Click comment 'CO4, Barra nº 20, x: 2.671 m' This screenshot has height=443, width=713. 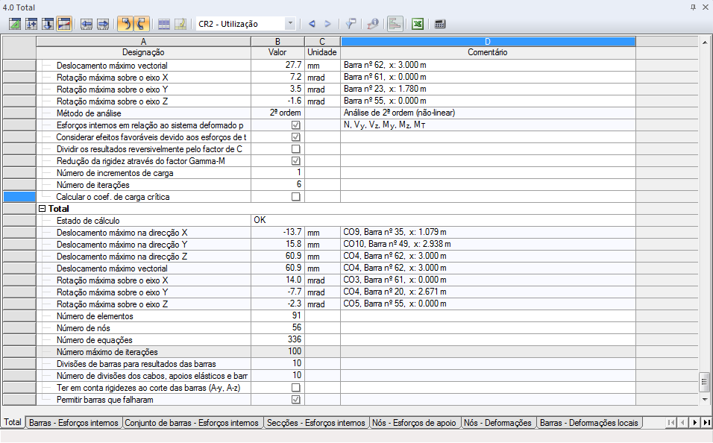(x=395, y=292)
